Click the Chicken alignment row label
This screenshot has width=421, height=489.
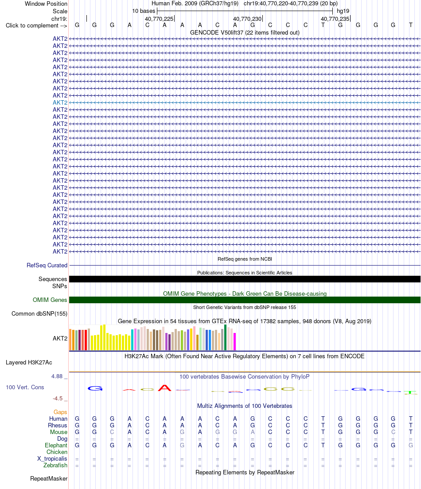(x=57, y=452)
